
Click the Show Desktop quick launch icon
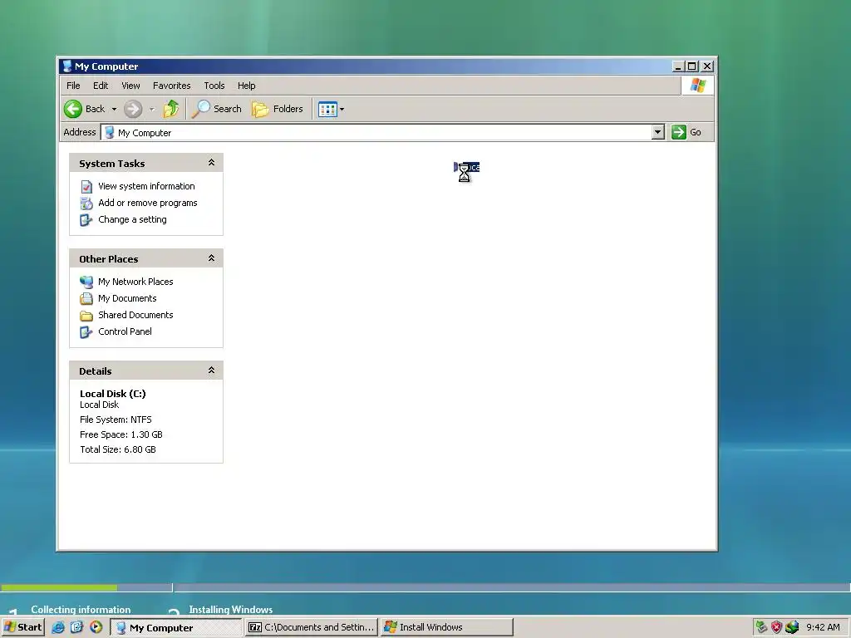pos(76,627)
